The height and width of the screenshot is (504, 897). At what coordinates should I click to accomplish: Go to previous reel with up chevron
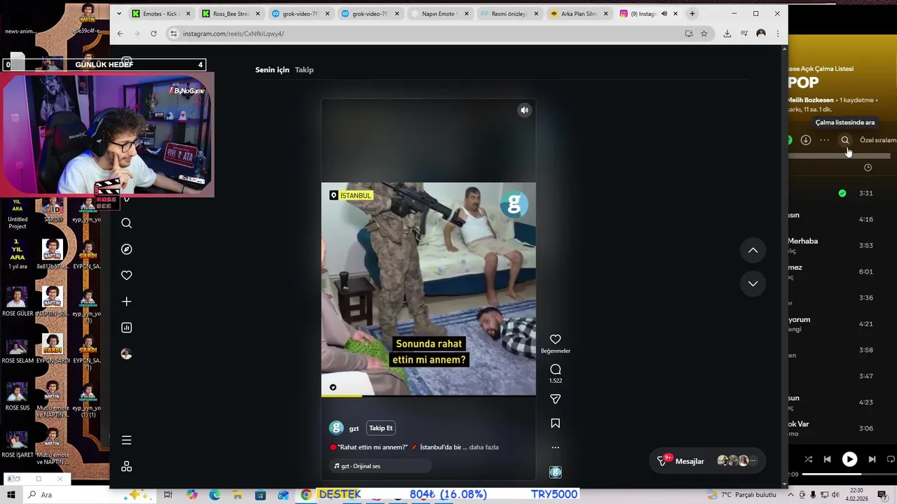pos(753,251)
